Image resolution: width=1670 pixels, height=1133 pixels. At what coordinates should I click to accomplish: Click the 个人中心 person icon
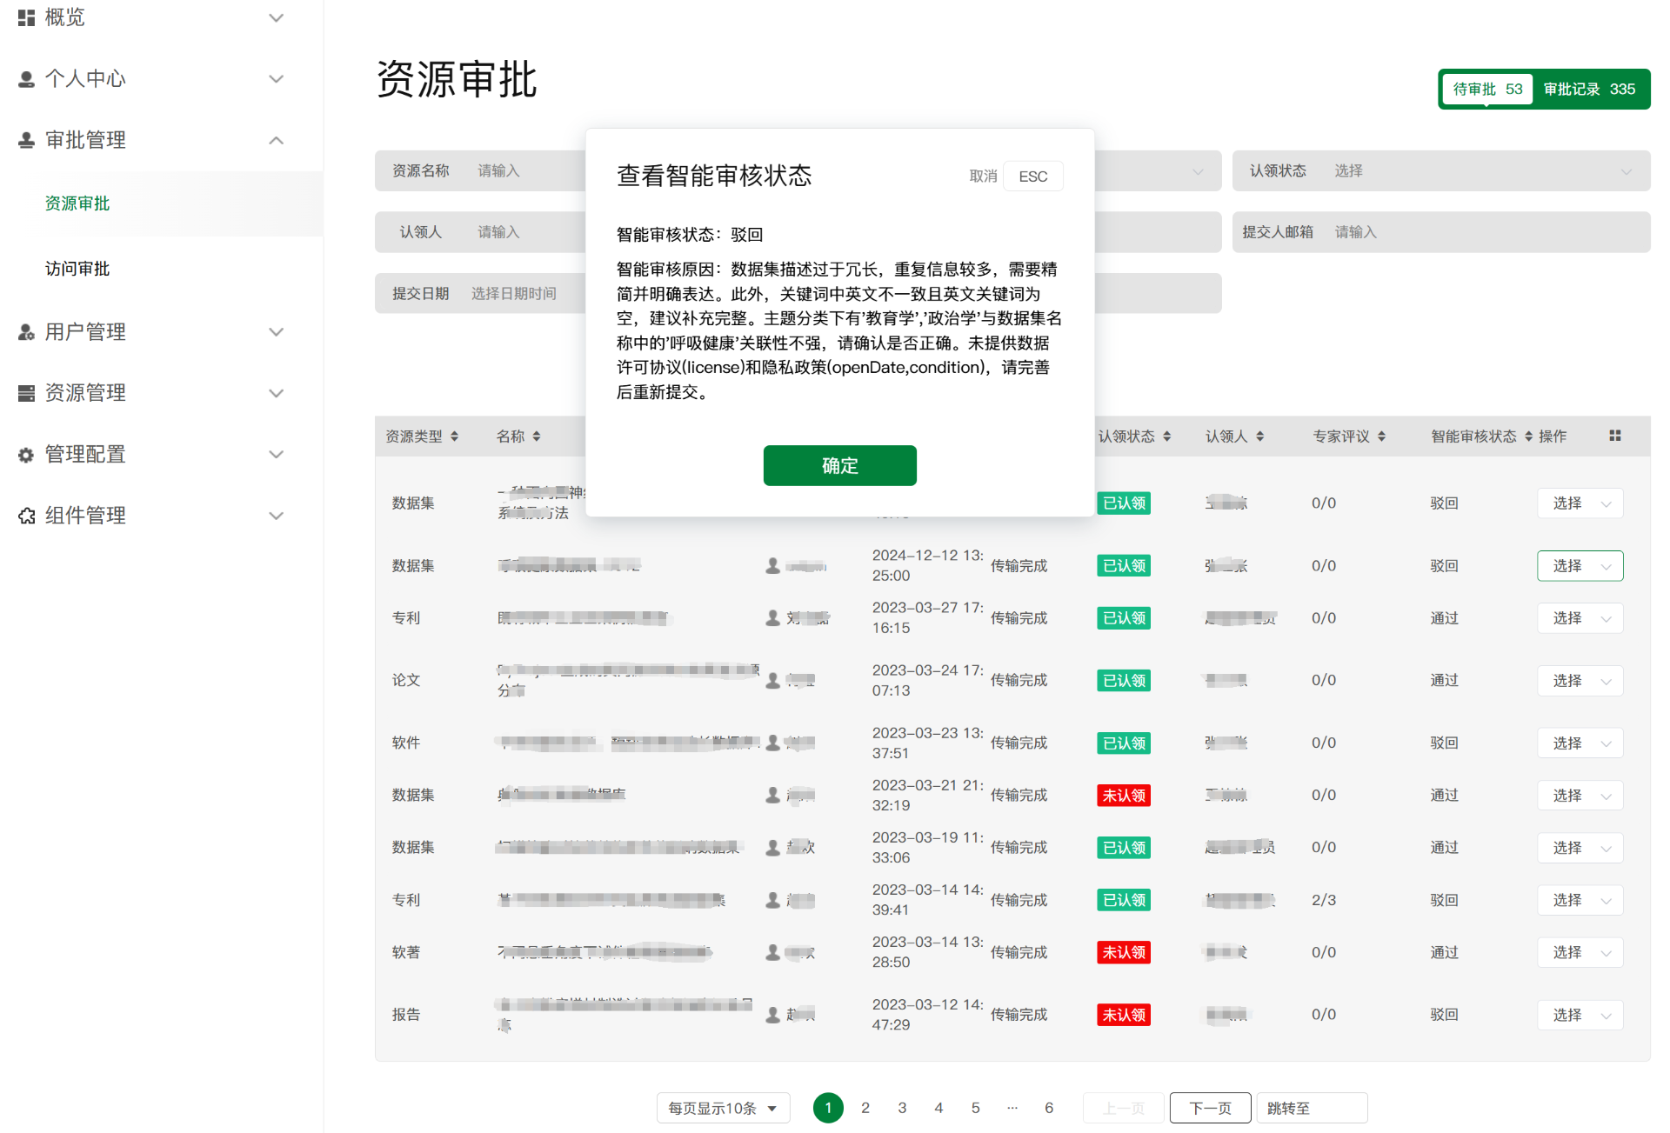click(26, 79)
